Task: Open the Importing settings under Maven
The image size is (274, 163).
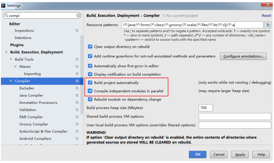Action: pos(32,74)
